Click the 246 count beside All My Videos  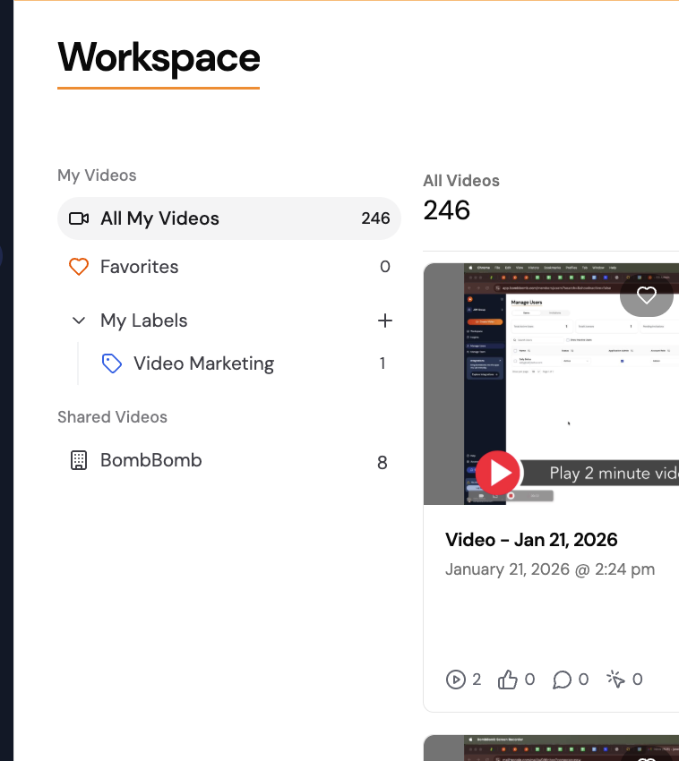tap(375, 218)
